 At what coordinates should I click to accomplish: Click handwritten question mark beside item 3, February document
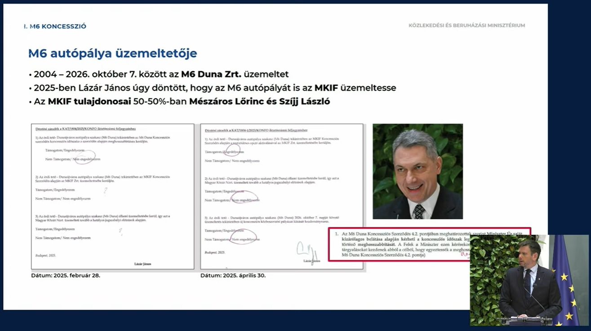120,231
